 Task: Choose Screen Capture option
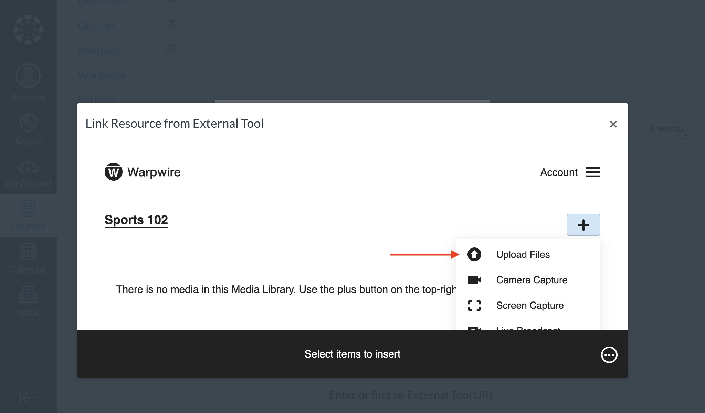click(x=529, y=305)
